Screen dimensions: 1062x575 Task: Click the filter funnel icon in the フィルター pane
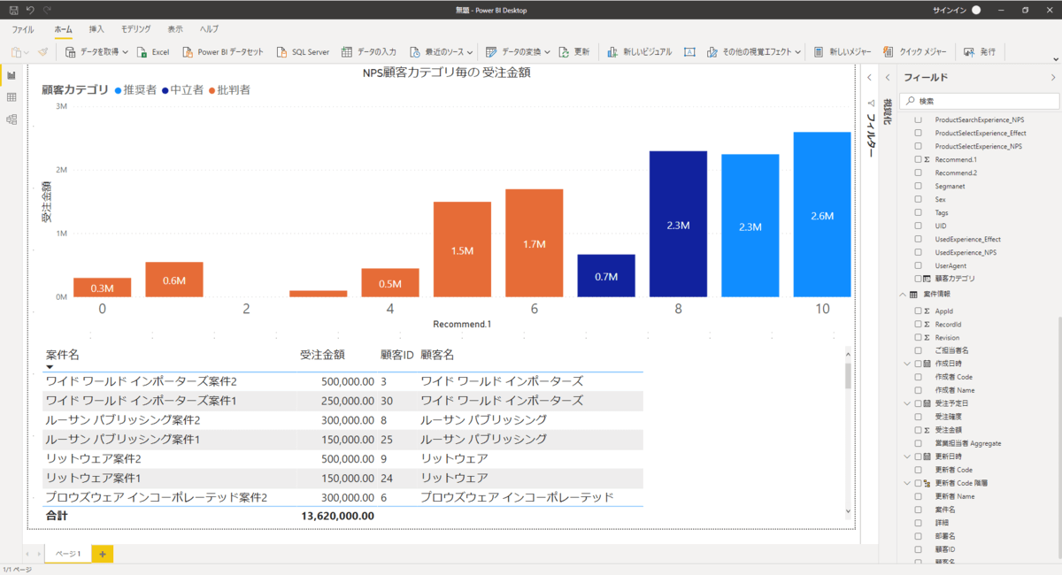tap(871, 103)
